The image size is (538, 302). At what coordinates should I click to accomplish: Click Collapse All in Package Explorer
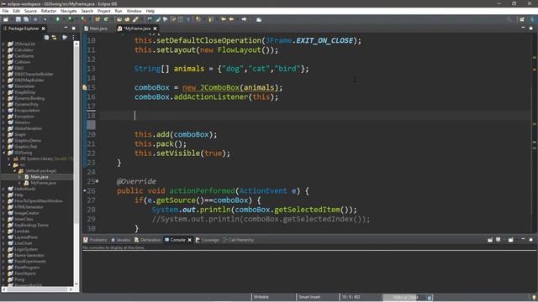tap(47, 37)
